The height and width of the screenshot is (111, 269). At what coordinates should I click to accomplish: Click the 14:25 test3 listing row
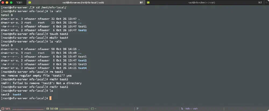[x=44, y=64]
